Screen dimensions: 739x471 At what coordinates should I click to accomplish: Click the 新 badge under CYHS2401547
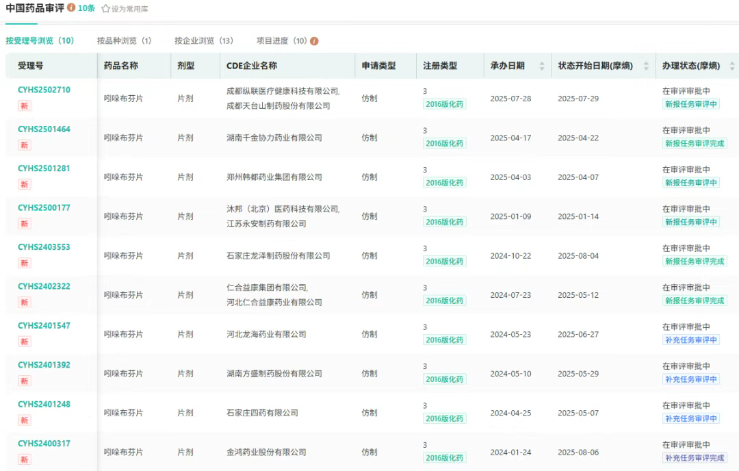click(x=25, y=341)
